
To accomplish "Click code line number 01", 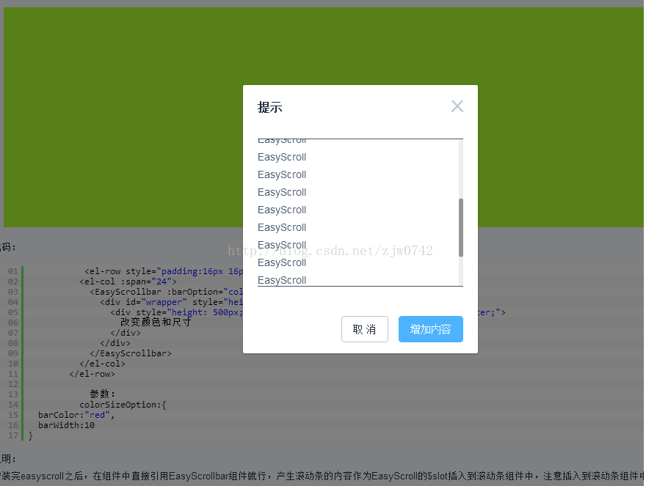I will [13, 271].
